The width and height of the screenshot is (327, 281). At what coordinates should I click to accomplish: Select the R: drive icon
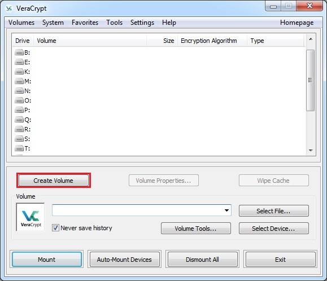tap(19, 129)
